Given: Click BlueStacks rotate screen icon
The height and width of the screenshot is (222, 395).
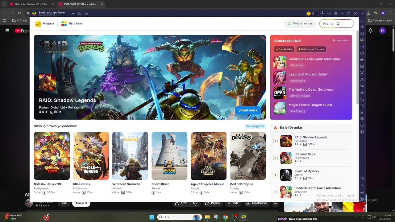Looking at the screenshot, I should (x=362, y=99).
